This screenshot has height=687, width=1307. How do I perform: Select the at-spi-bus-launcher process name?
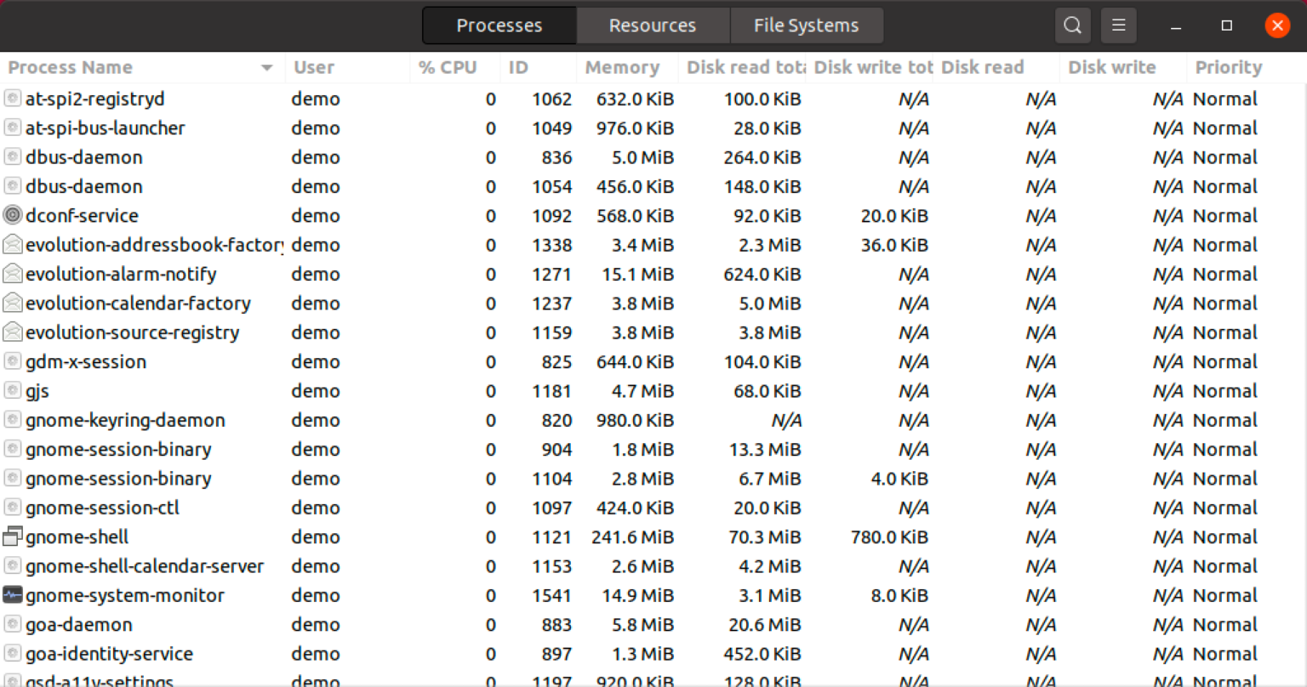coord(106,128)
